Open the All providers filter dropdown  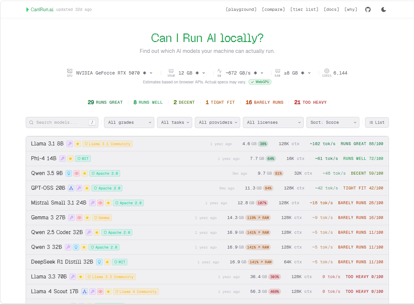[x=218, y=122]
